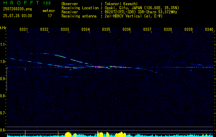Click the HROFFT title text
The width and height of the screenshot is (216, 137).
[21, 3]
